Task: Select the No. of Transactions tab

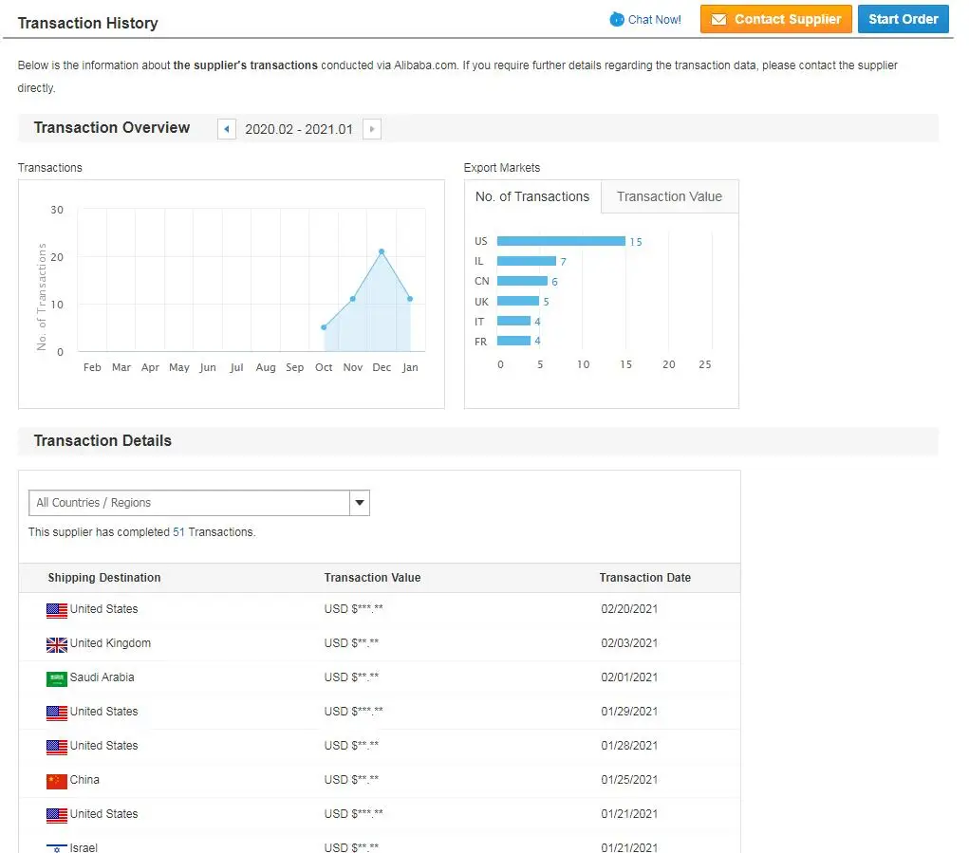Action: click(532, 197)
